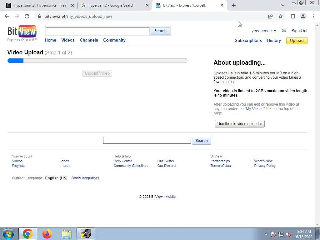
Task: Expand the yeeeeeeee account dropdown arrow
Action: tap(275, 31)
